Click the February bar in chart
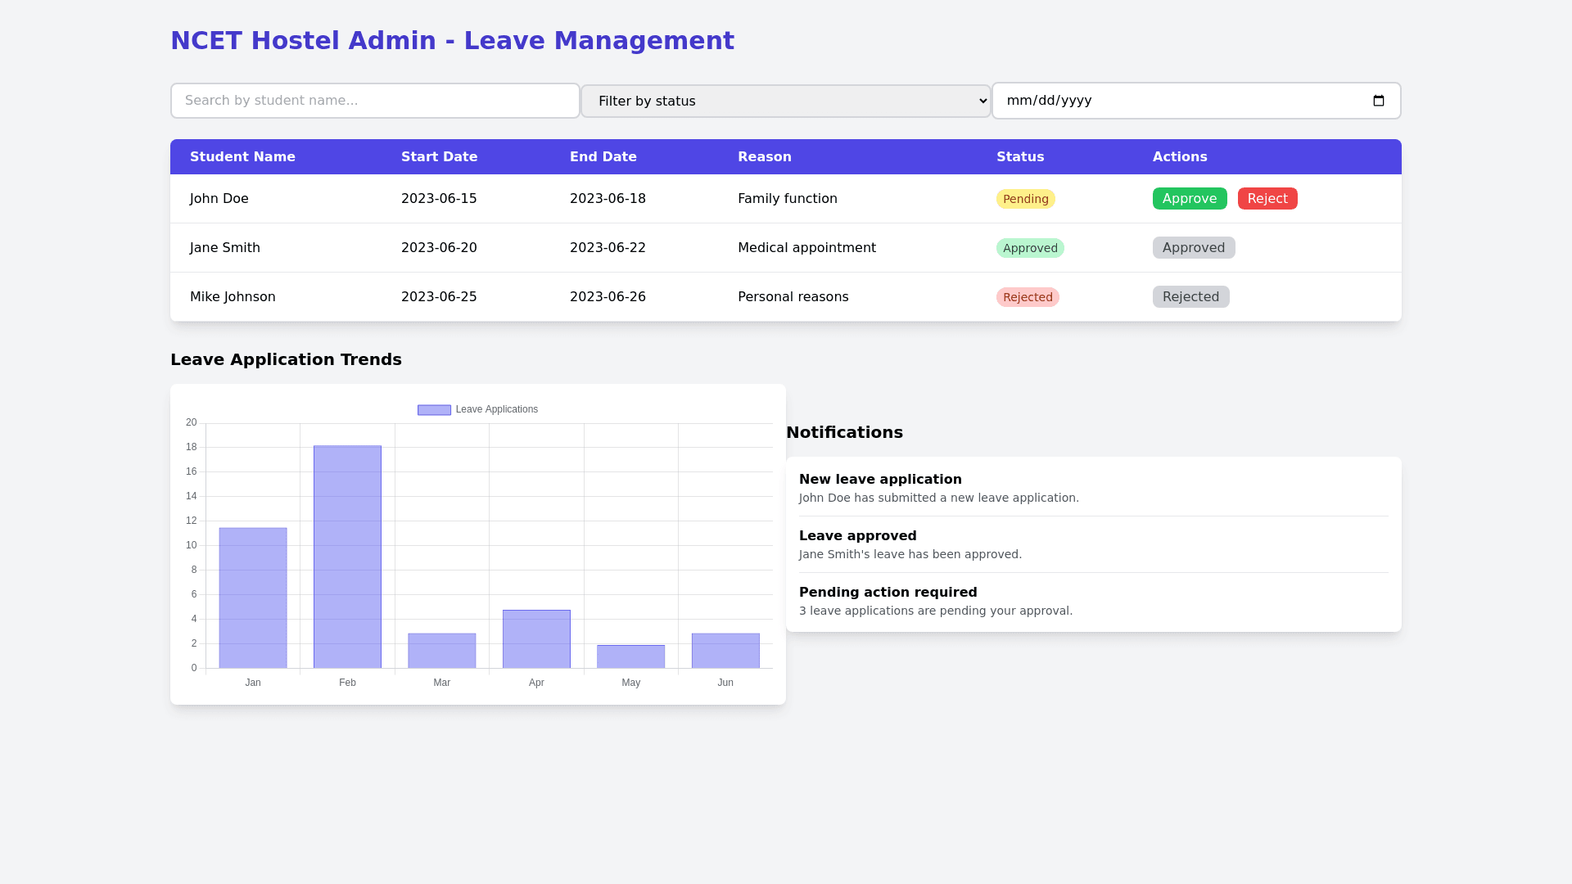Viewport: 1572px width, 884px height. click(347, 557)
